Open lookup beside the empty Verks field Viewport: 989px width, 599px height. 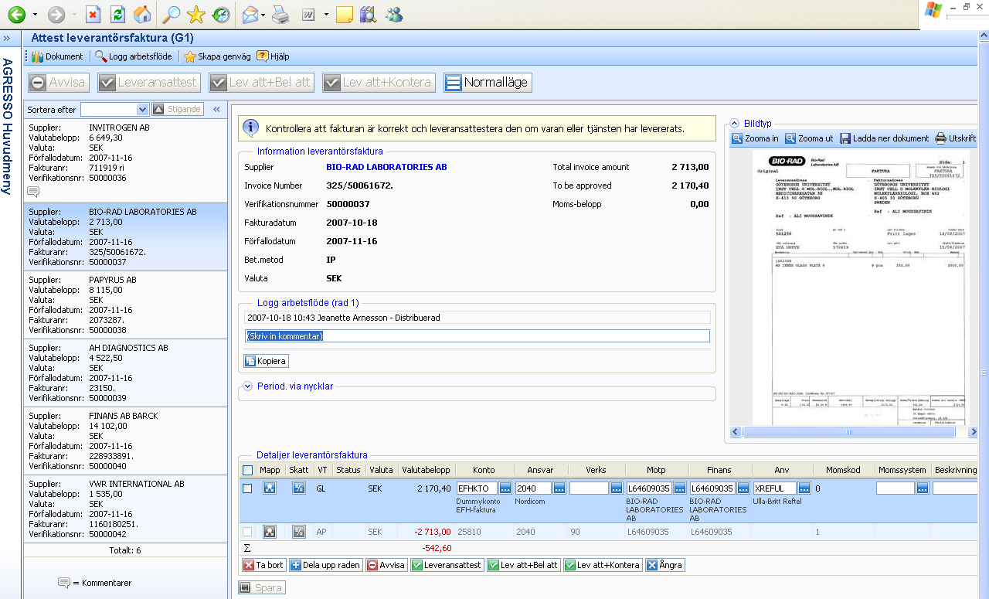[x=617, y=488]
